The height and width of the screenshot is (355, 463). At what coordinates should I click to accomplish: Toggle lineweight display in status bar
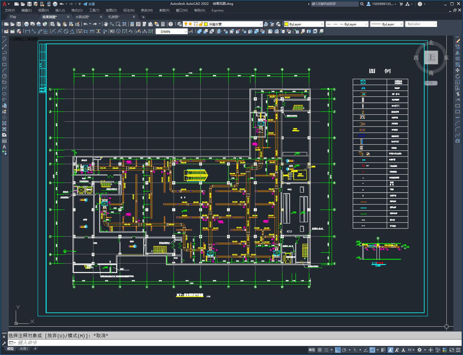pyautogui.click(x=383, y=350)
